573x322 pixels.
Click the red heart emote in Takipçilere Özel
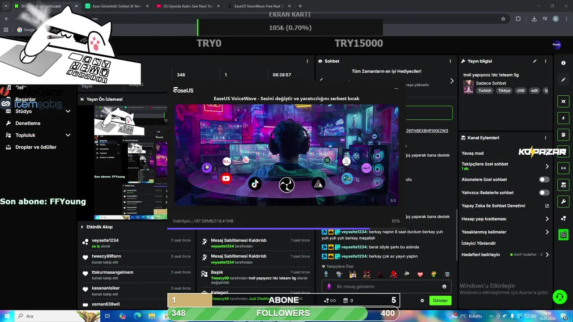tap(420, 274)
